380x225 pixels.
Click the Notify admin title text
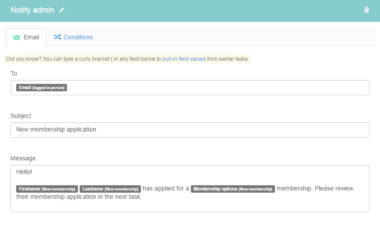(x=32, y=10)
